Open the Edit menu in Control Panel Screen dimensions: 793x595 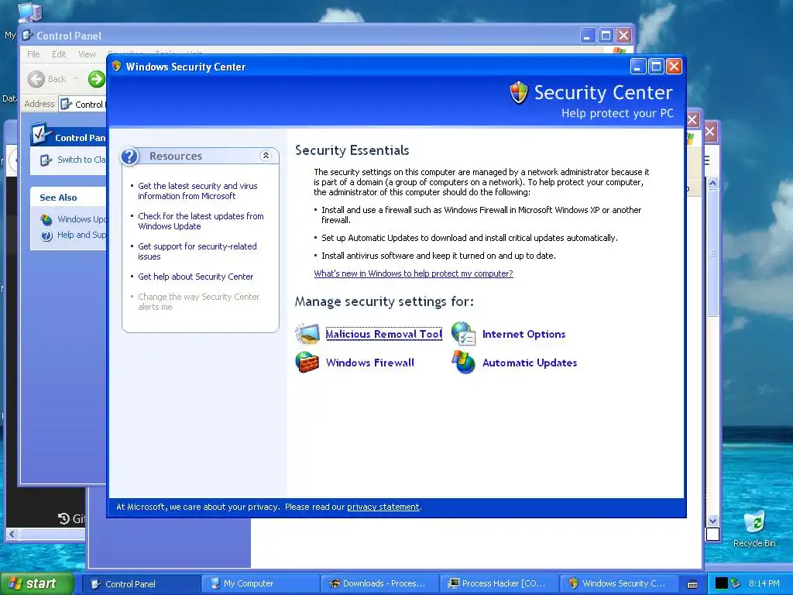coord(59,54)
